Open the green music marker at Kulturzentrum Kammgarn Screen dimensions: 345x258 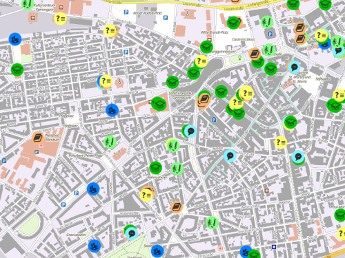[28, 3]
